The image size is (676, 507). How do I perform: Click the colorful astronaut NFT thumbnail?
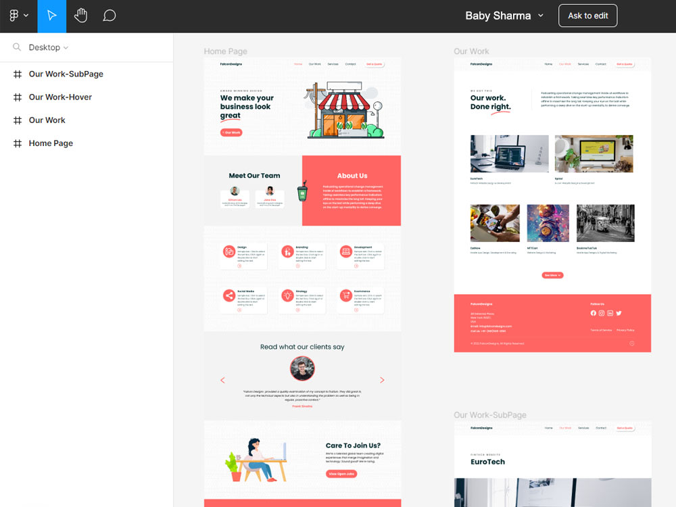tap(548, 223)
